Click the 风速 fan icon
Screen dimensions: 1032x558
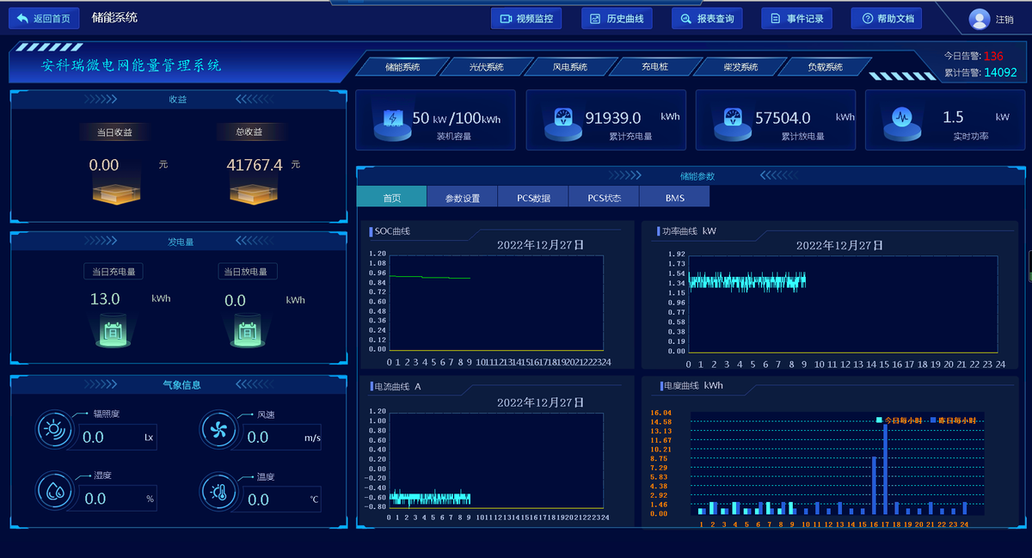[x=219, y=429]
